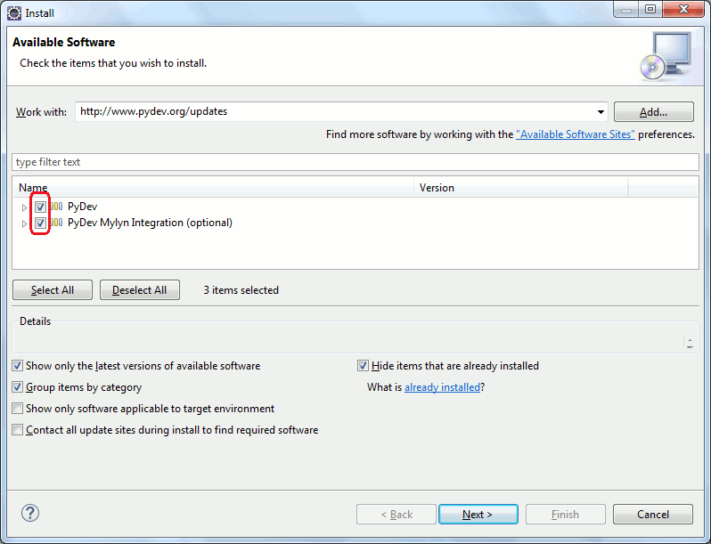The width and height of the screenshot is (711, 544).
Task: Expand the PyDev tree node
Action: [x=24, y=207]
